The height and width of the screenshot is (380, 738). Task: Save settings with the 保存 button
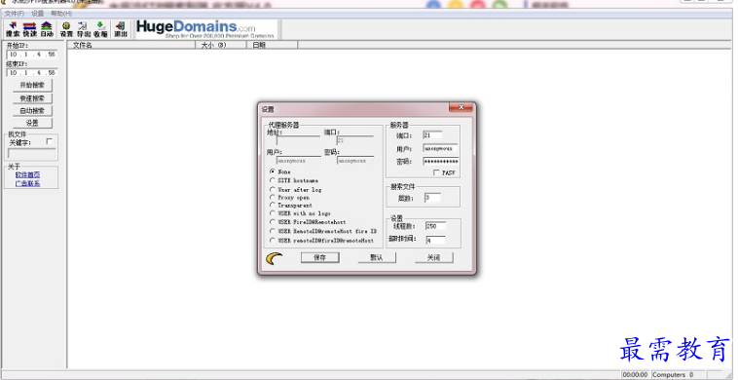click(320, 257)
